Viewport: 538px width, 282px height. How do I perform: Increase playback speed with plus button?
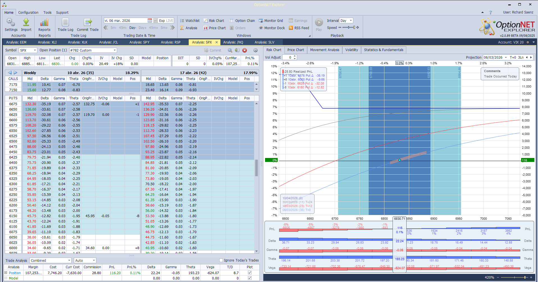[357, 27]
